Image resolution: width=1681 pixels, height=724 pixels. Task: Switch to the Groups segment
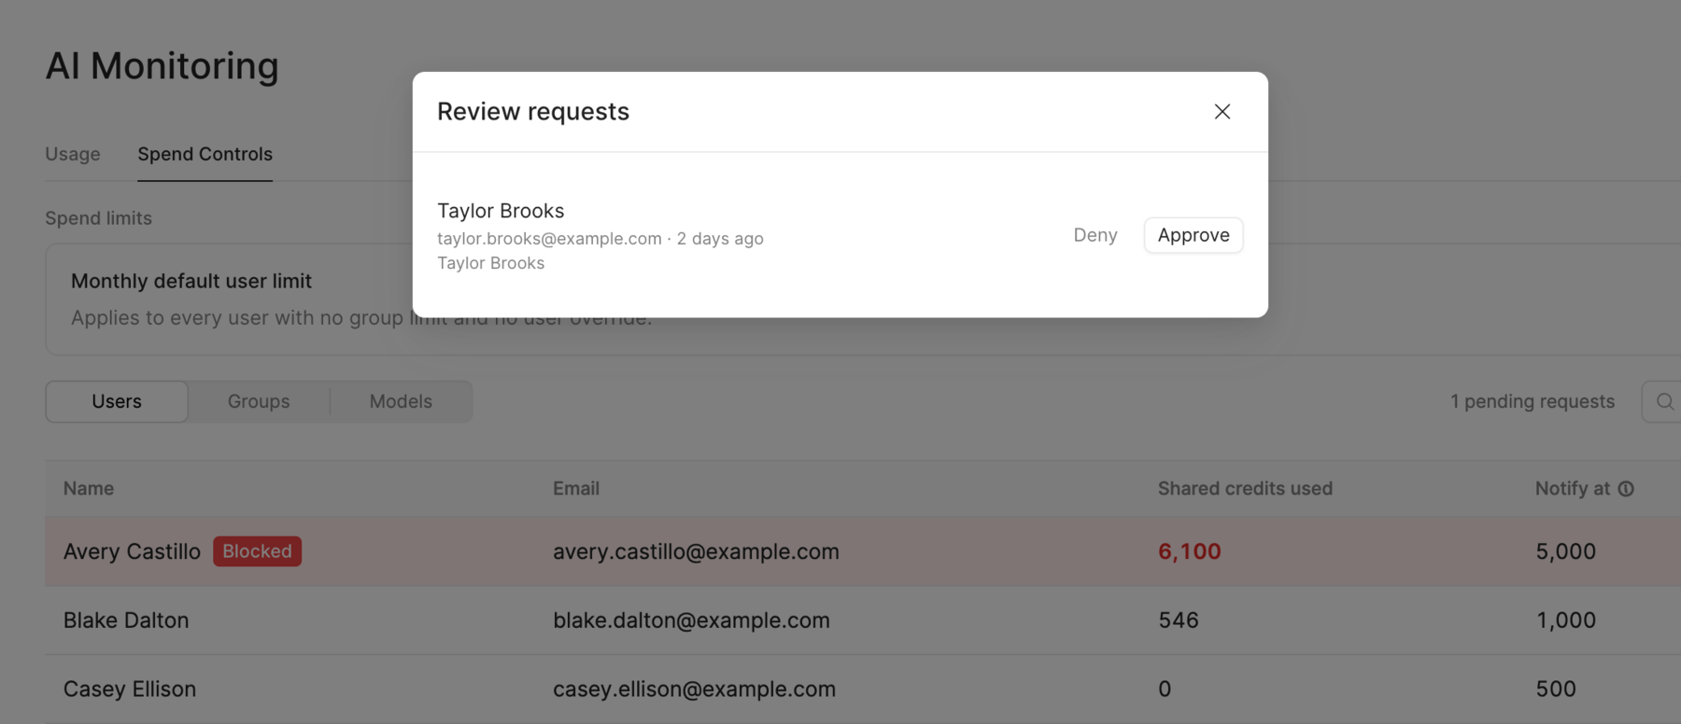click(x=259, y=401)
